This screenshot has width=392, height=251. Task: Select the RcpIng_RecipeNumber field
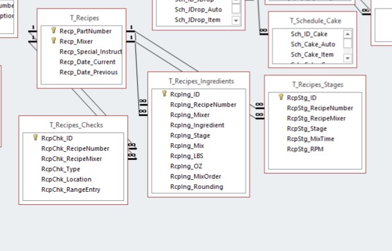click(203, 105)
